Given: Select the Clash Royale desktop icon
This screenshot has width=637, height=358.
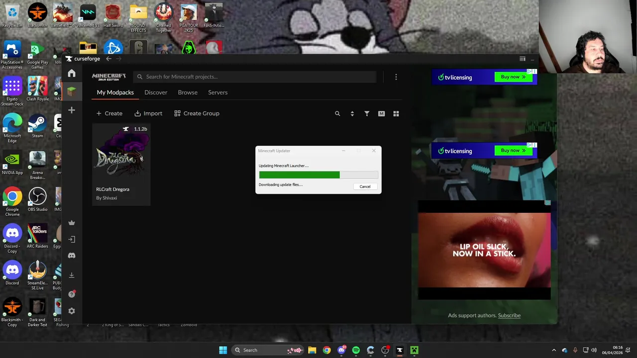Looking at the screenshot, I should tap(37, 89).
